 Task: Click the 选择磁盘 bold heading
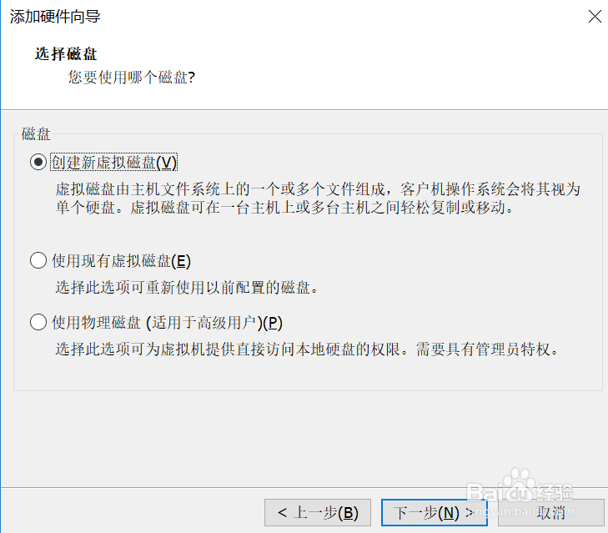[66, 54]
